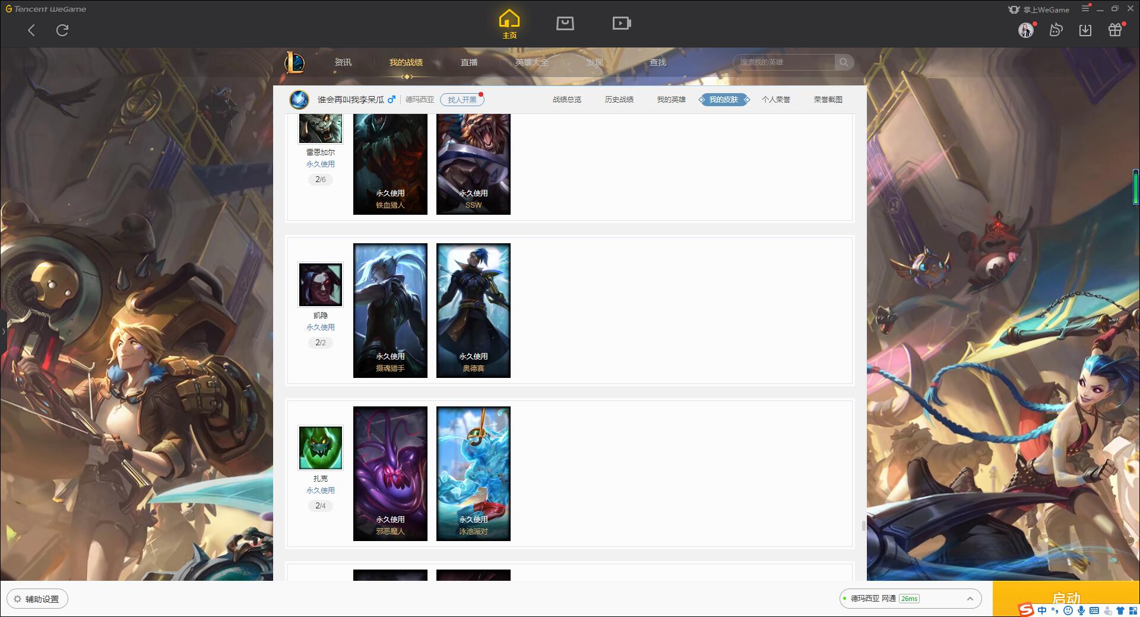Click the 雷恩加尔 champion portrait
Image resolution: width=1140 pixels, height=617 pixels.
[x=321, y=128]
